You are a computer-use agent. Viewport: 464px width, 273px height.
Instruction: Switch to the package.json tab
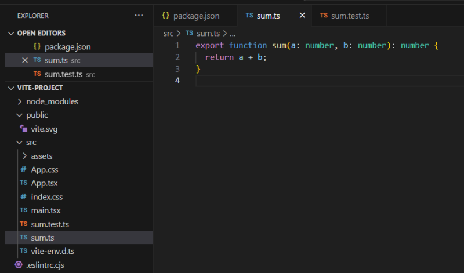point(196,16)
